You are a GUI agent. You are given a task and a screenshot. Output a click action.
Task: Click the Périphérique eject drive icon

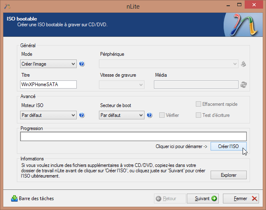(x=243, y=64)
